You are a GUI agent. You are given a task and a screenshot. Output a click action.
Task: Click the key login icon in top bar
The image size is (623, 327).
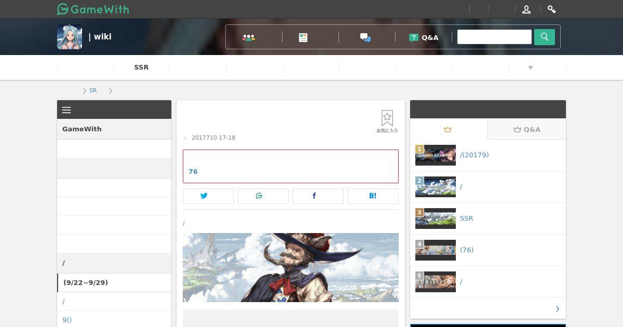(x=552, y=9)
